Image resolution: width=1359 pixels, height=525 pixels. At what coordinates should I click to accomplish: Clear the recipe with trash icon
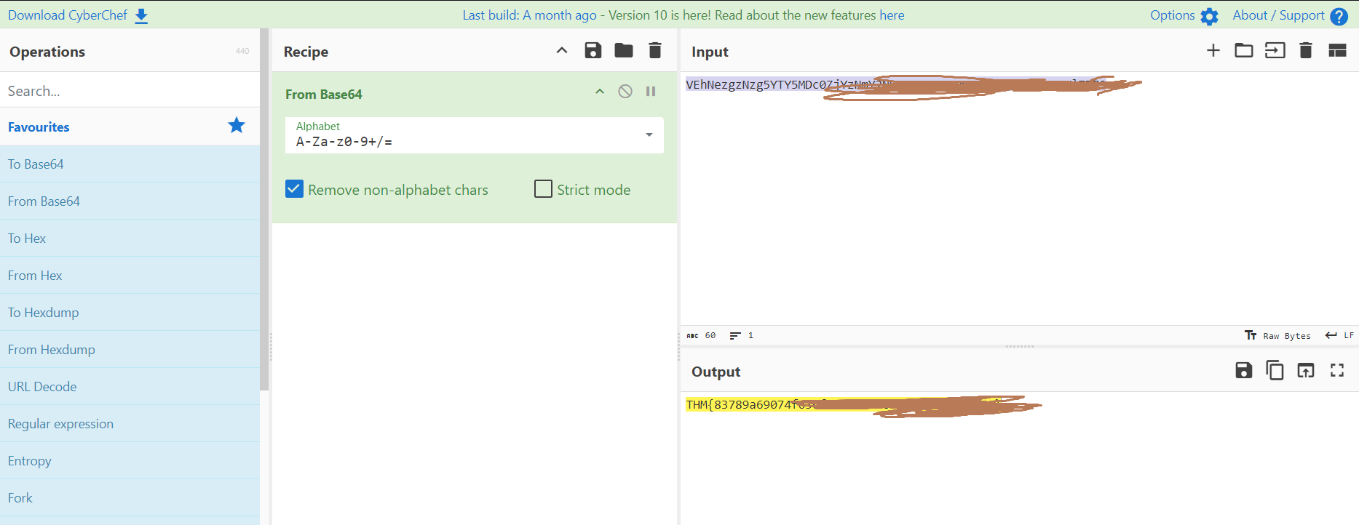[x=655, y=50]
